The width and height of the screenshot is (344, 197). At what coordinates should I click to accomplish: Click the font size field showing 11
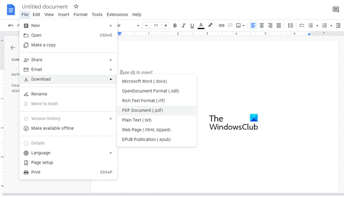coord(156,25)
